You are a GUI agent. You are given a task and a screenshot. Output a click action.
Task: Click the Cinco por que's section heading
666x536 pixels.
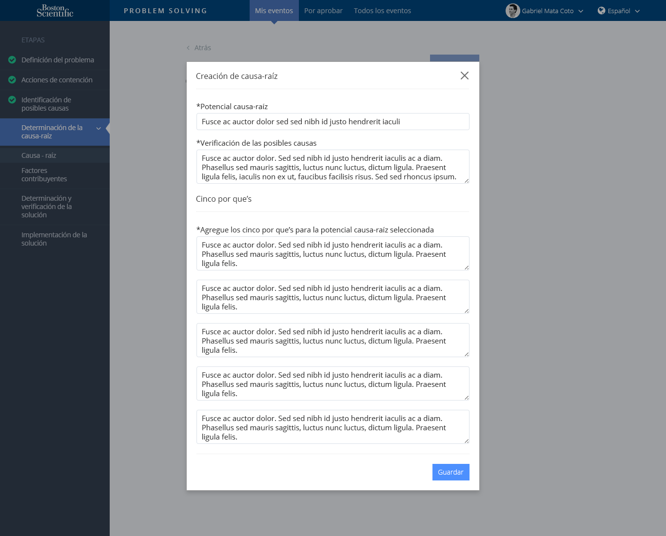click(x=224, y=199)
